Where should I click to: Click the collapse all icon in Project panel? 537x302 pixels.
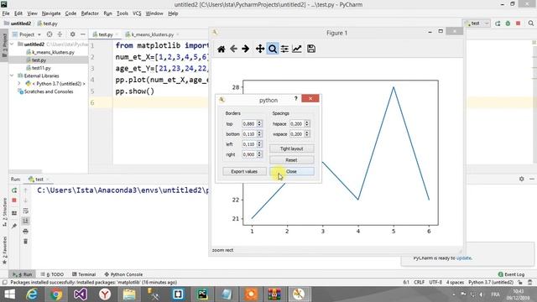(x=60, y=34)
